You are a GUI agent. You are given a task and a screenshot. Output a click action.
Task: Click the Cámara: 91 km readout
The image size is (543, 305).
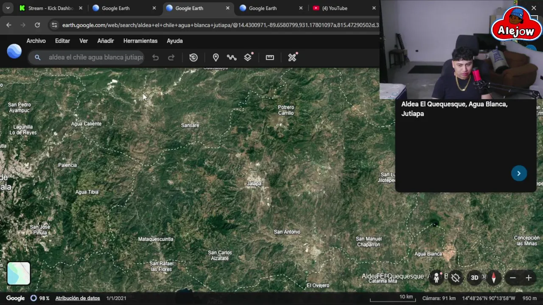click(x=439, y=298)
